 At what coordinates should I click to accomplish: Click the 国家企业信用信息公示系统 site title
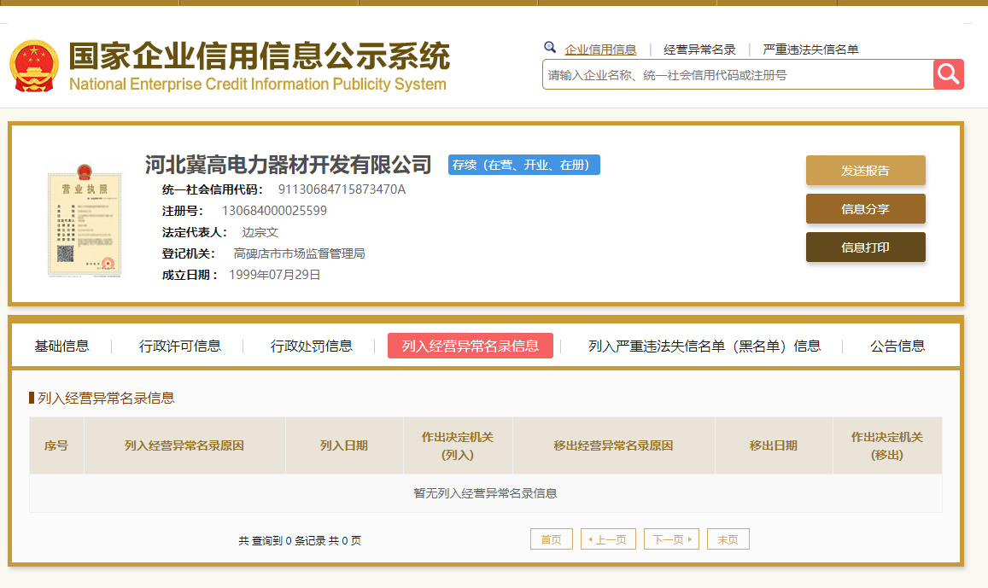pos(260,56)
